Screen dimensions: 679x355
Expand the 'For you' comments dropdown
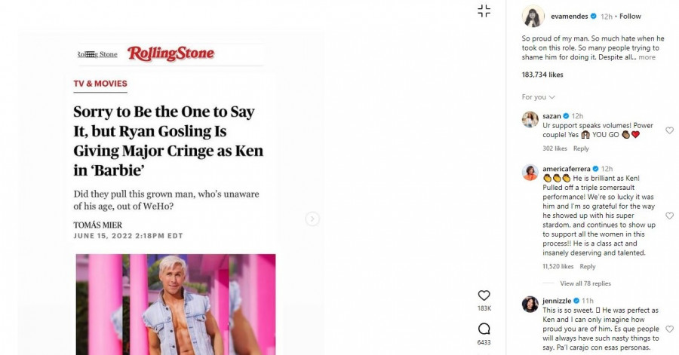pyautogui.click(x=539, y=97)
